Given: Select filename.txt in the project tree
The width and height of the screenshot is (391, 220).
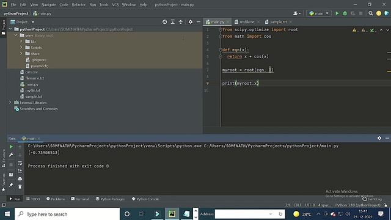Looking at the screenshot, I should click(34, 78).
